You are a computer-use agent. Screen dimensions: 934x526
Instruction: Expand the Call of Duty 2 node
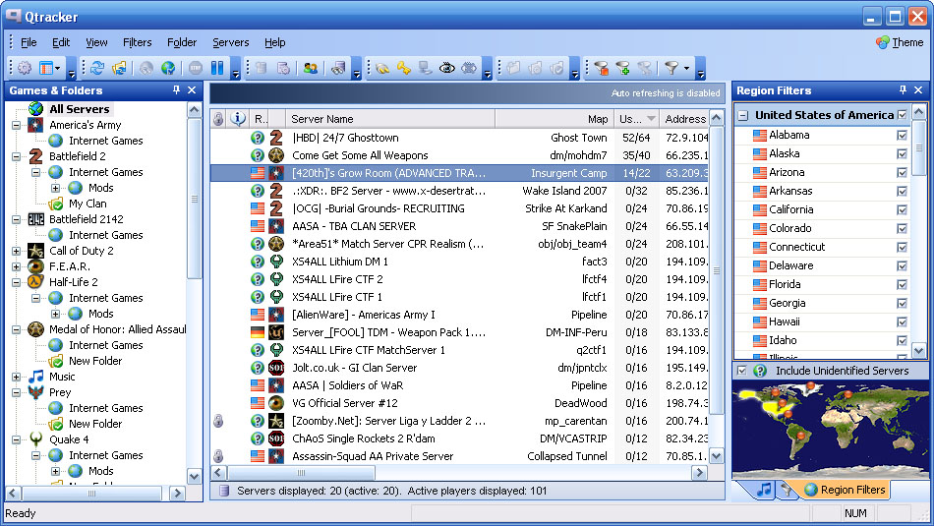click(x=16, y=251)
